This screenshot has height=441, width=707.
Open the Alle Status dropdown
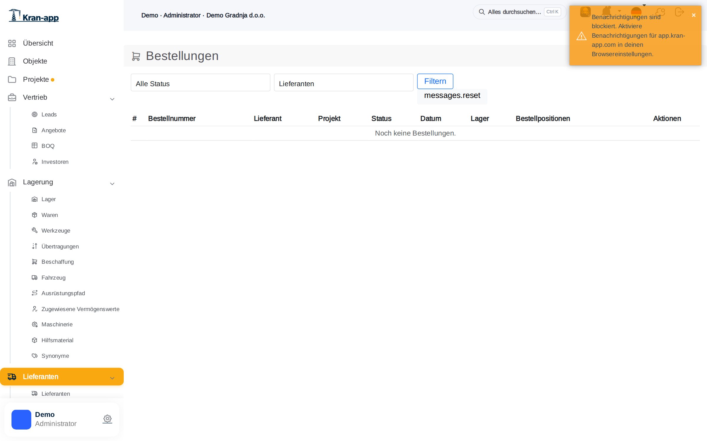click(200, 83)
